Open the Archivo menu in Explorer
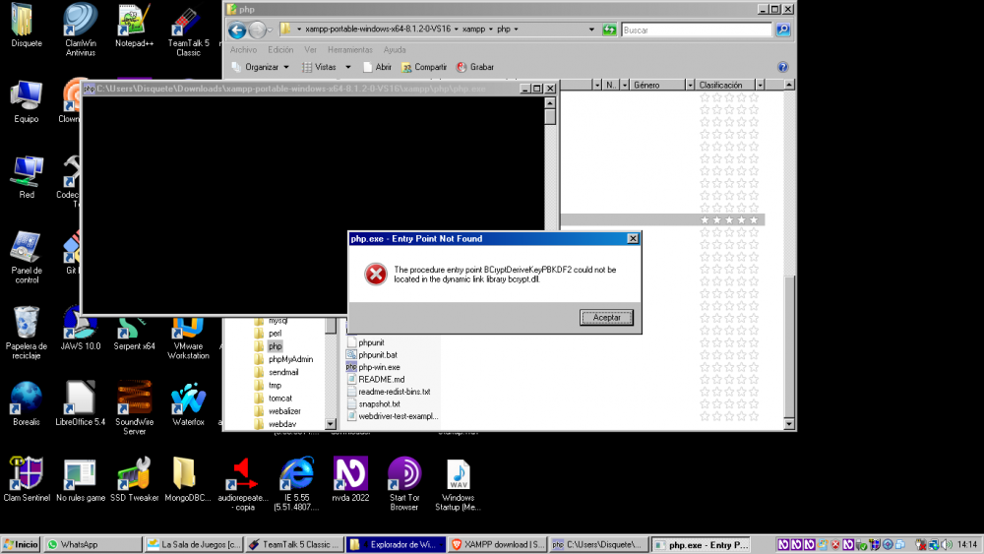The height and width of the screenshot is (554, 984). 243,49
